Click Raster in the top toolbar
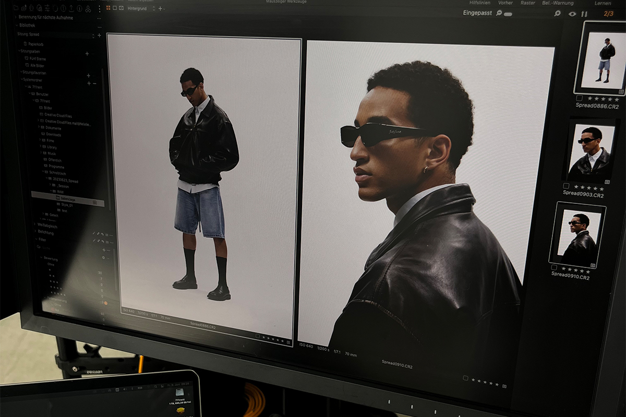This screenshot has width=626, height=417. [527, 3]
